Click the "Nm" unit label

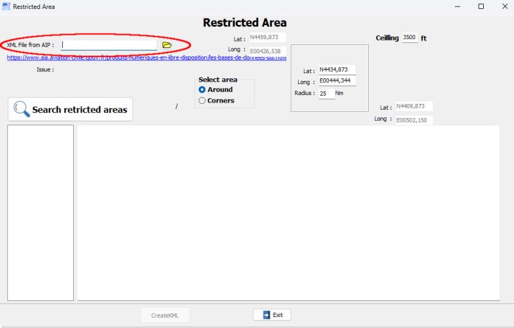(x=339, y=93)
